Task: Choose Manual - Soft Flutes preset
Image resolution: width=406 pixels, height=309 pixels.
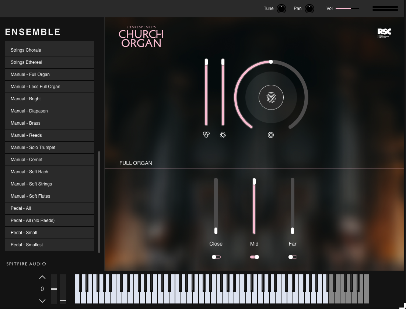Action: (x=49, y=196)
